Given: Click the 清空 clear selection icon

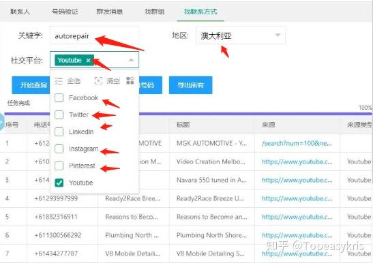Looking at the screenshot, I should (98, 81).
